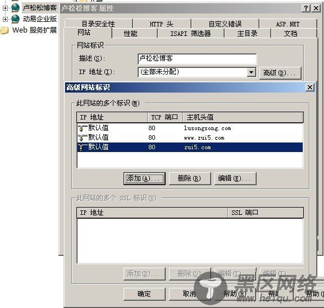The height and width of the screenshot is (308, 324).
Task: Switch to the 主目录 tab
Action: pyautogui.click(x=247, y=34)
